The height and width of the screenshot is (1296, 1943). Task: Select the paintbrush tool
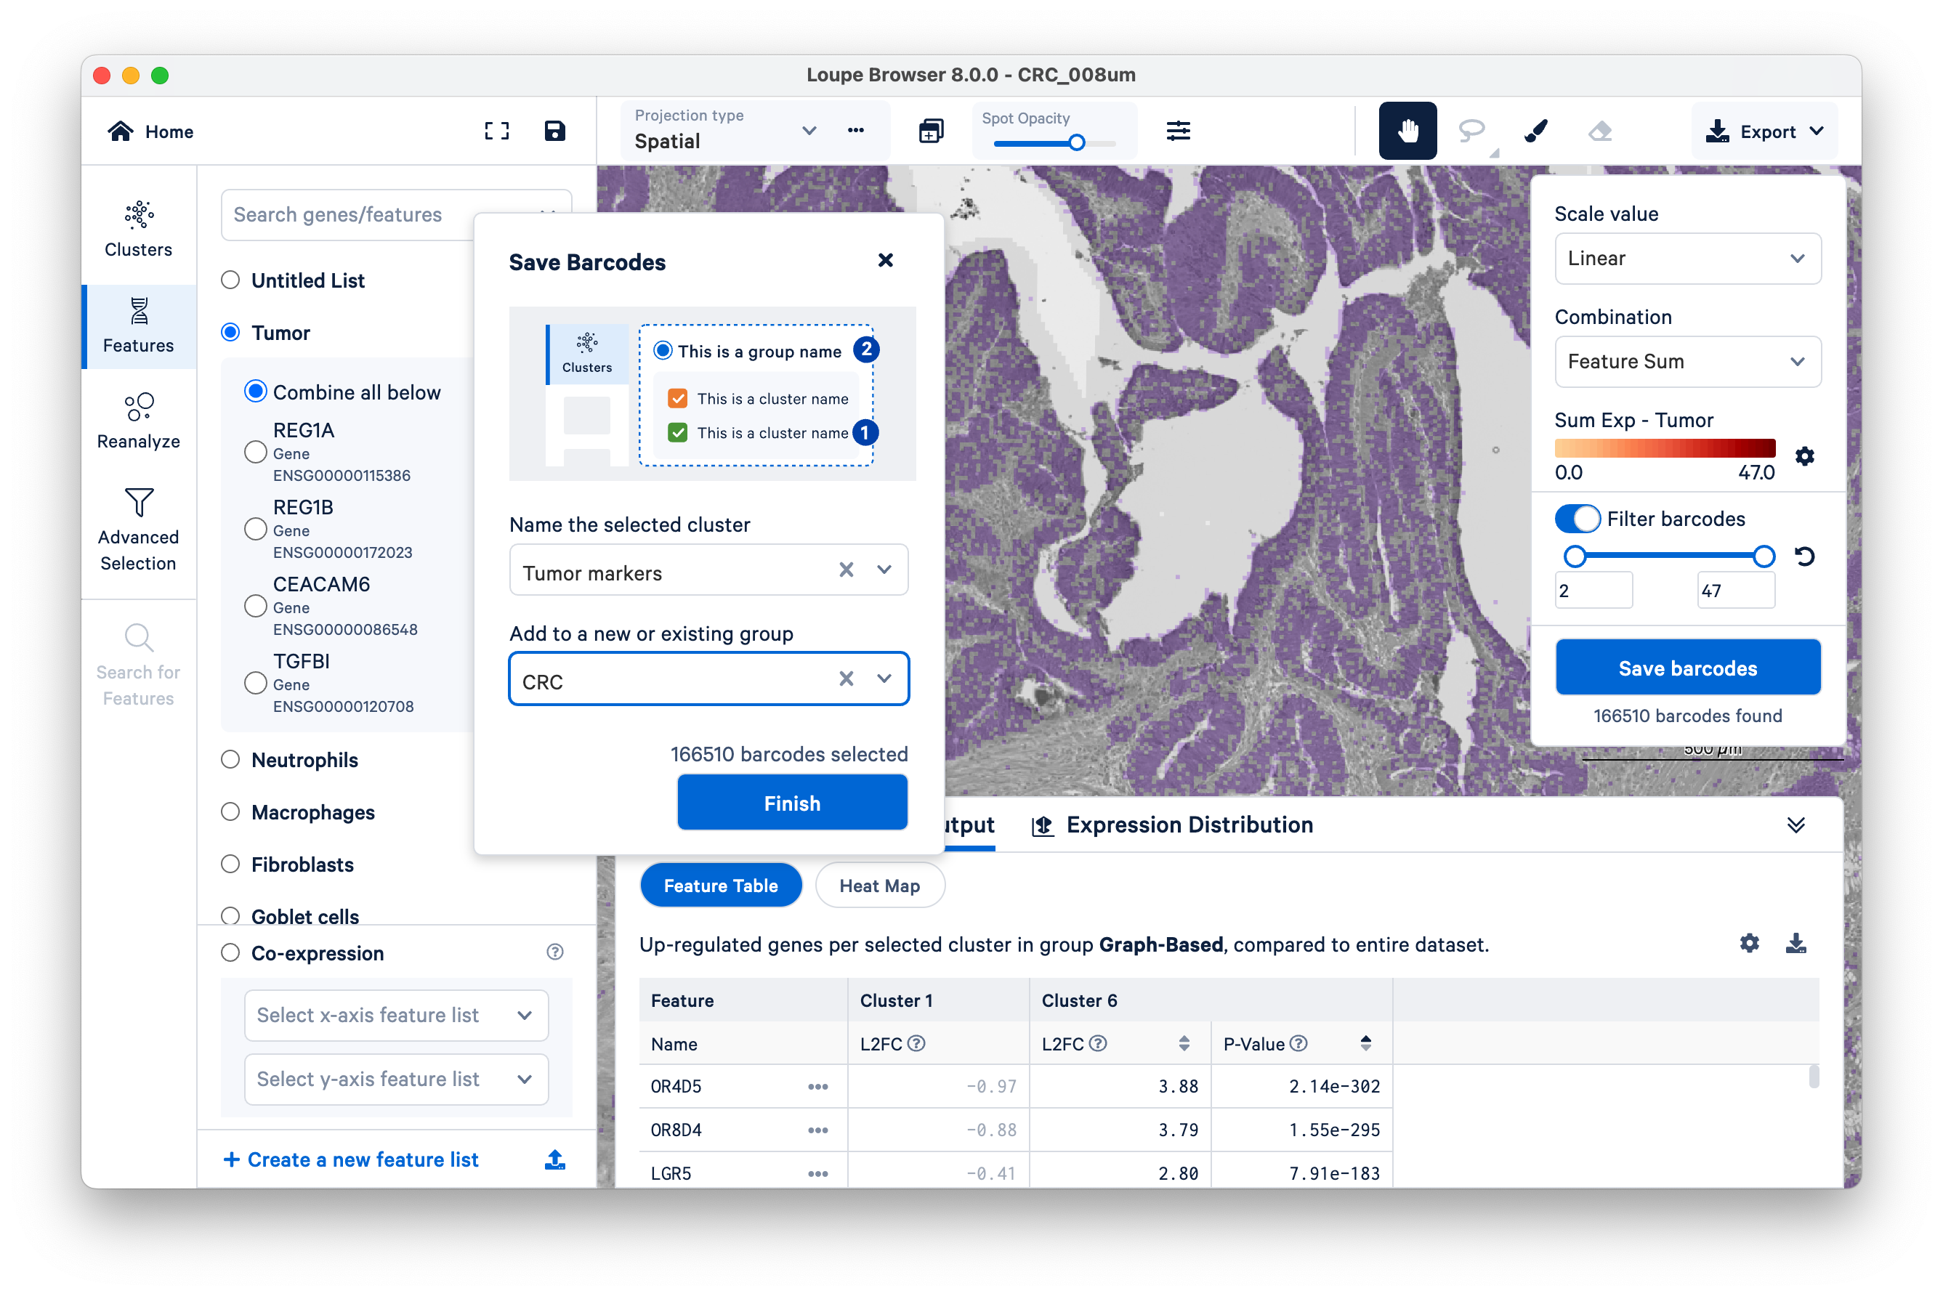click(x=1535, y=131)
